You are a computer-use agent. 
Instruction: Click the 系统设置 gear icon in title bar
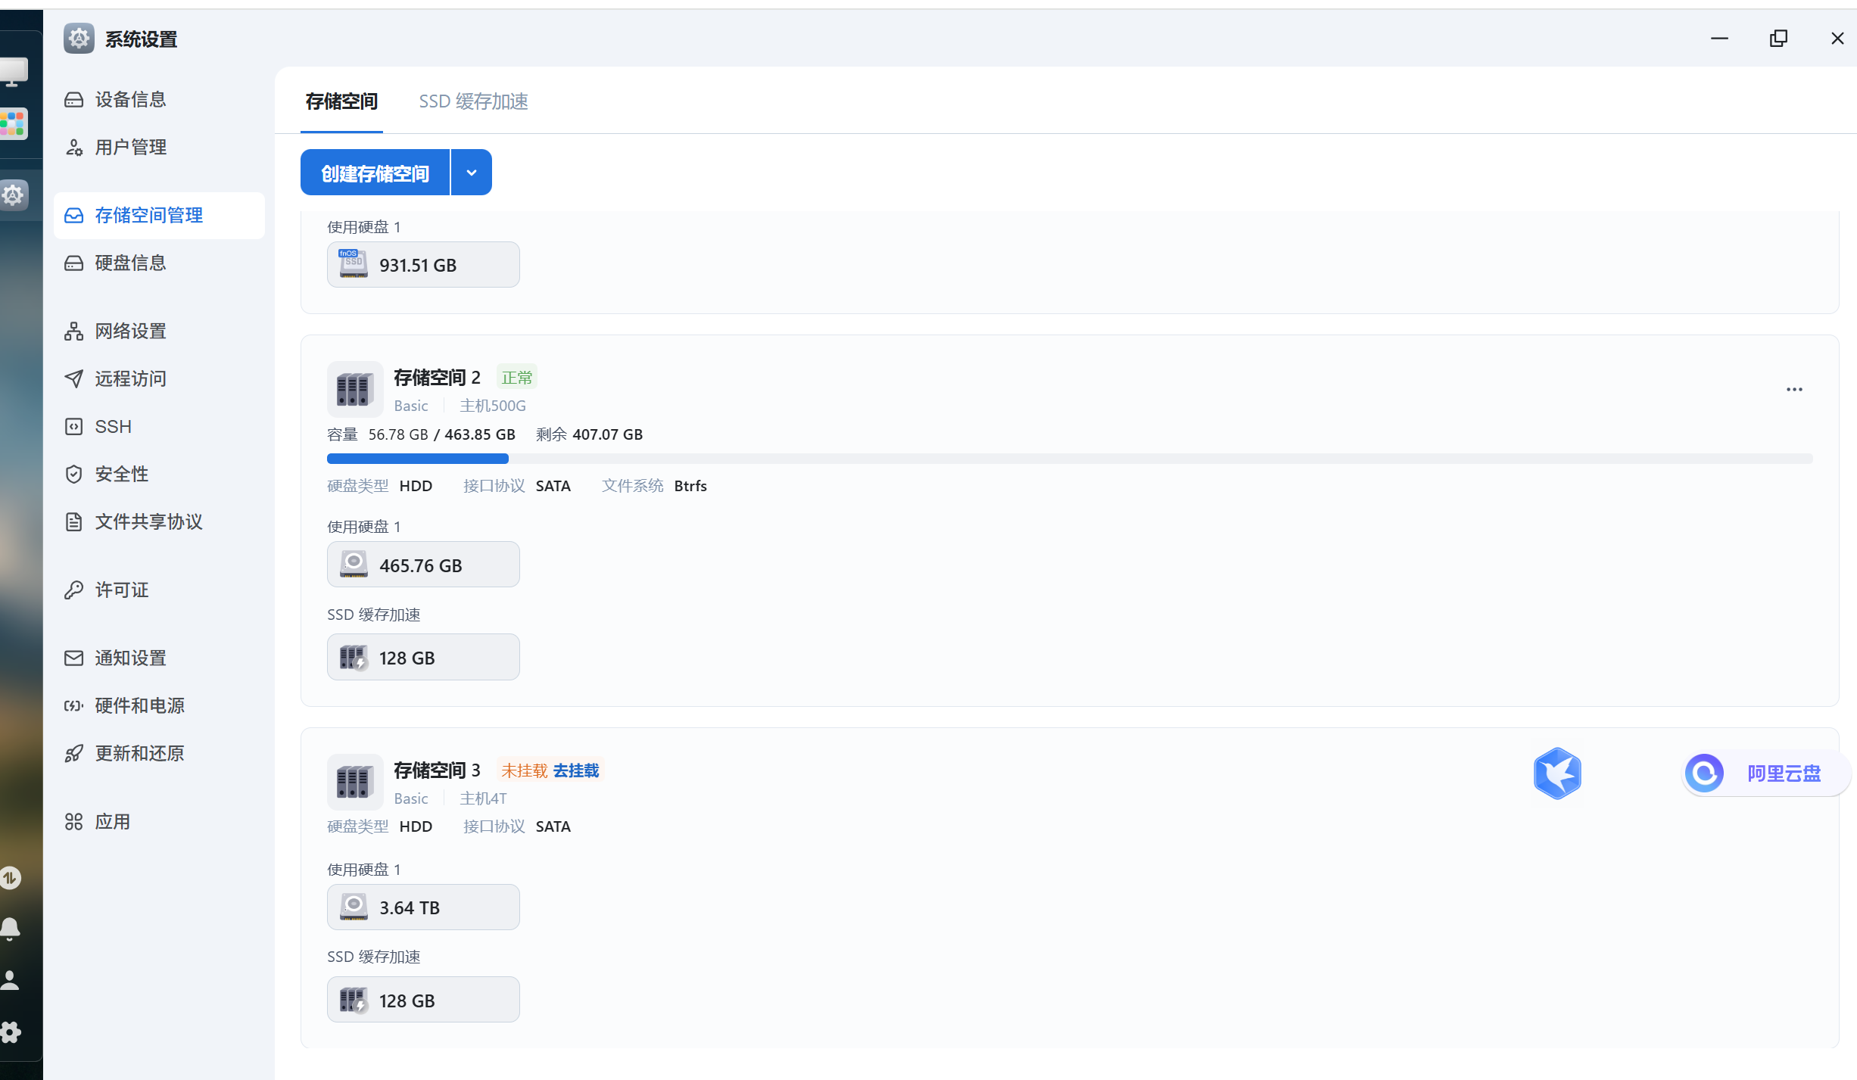pos(79,39)
